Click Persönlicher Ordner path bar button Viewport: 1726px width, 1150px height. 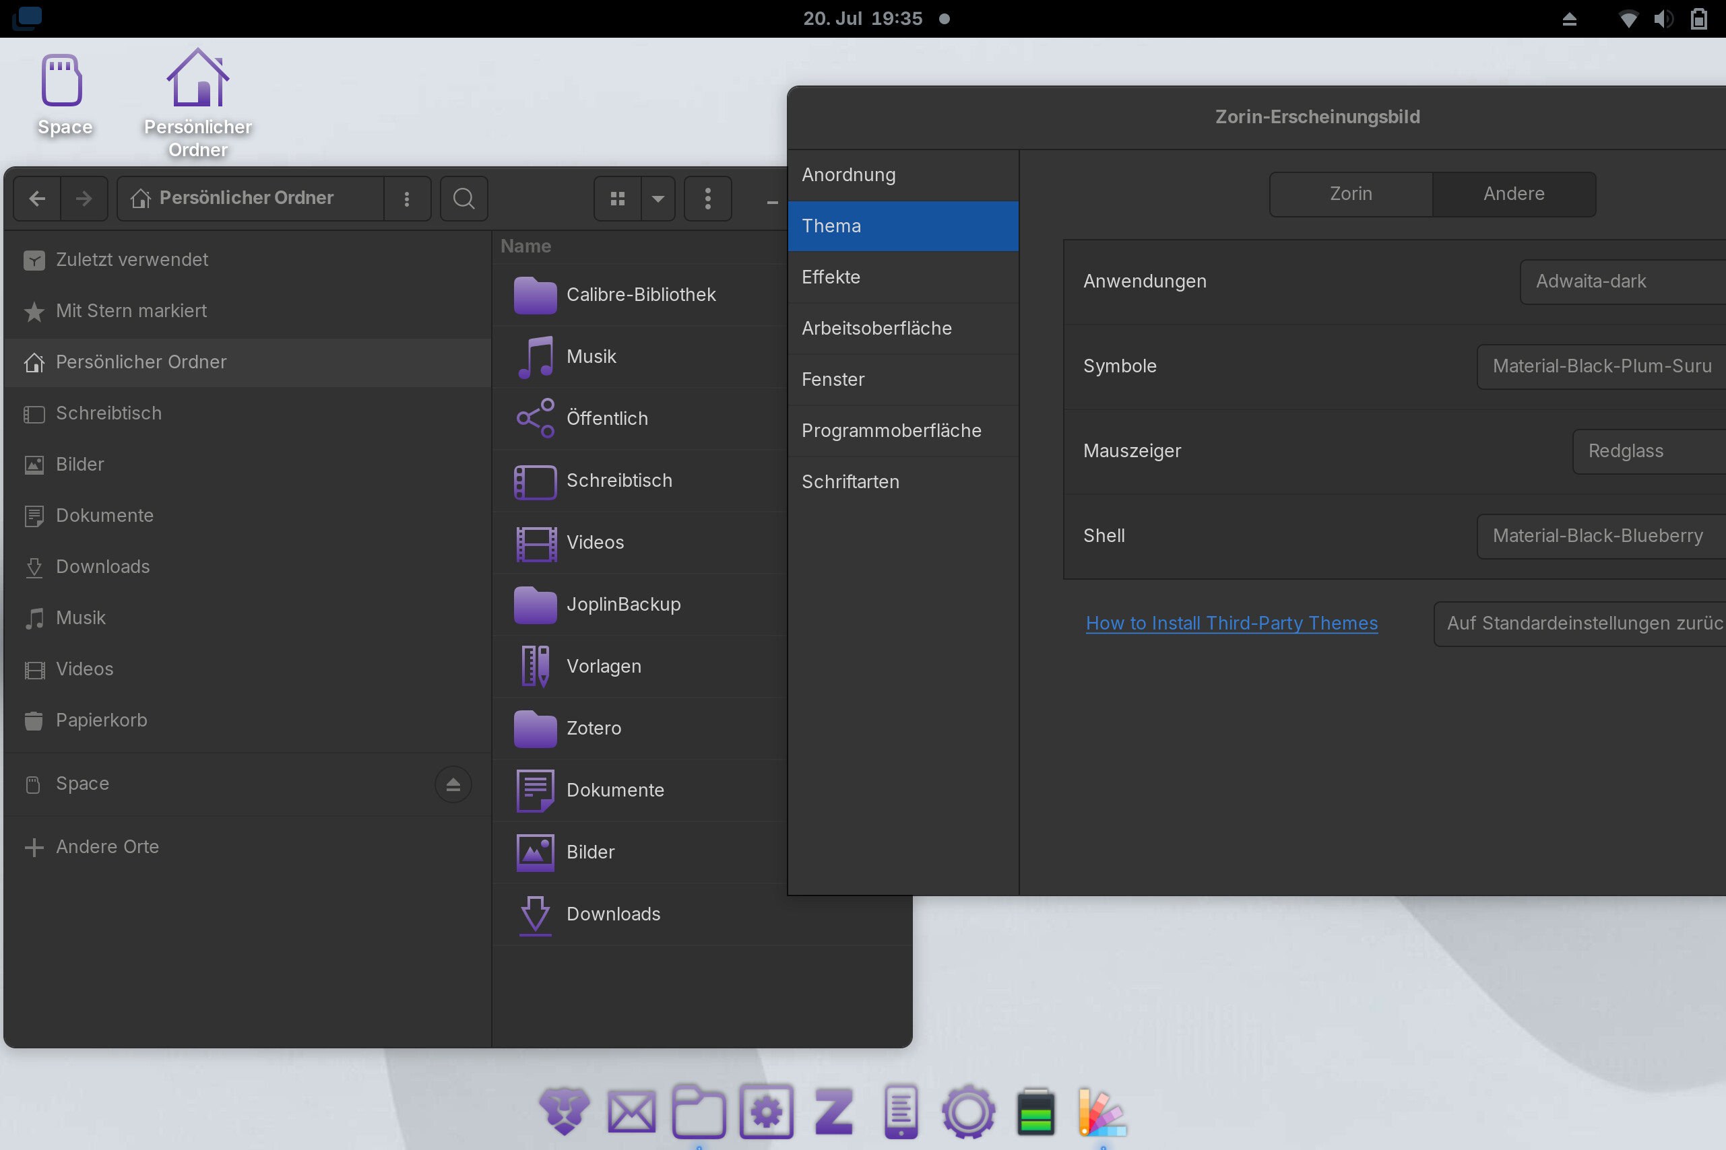251,198
